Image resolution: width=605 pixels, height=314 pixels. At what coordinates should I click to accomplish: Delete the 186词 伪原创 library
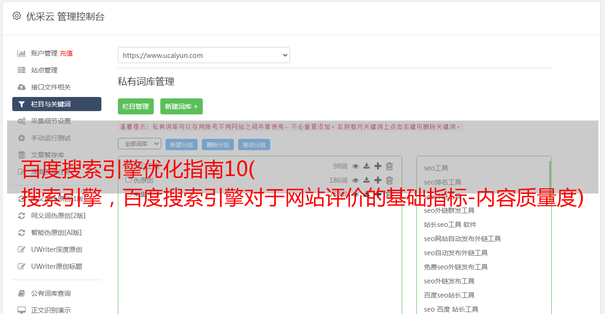pyautogui.click(x=390, y=180)
